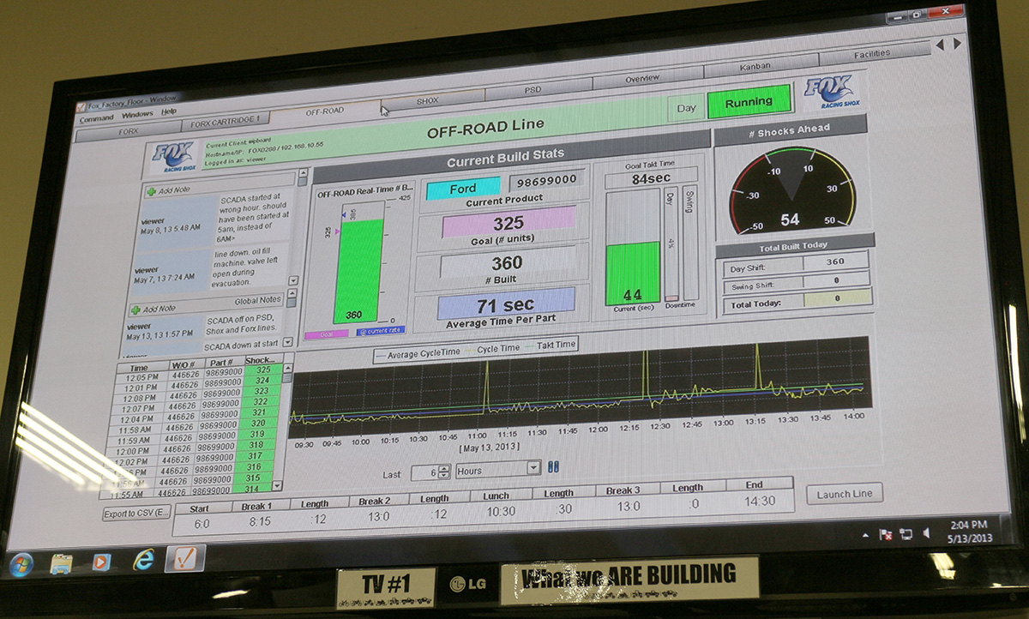The width and height of the screenshot is (1029, 619).
Task: Open the Kanban tab
Action: [755, 66]
